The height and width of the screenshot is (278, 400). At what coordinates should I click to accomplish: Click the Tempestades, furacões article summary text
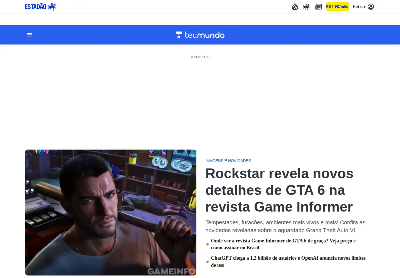285,226
